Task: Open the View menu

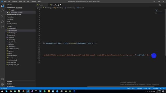Action: (x=20, y=2)
